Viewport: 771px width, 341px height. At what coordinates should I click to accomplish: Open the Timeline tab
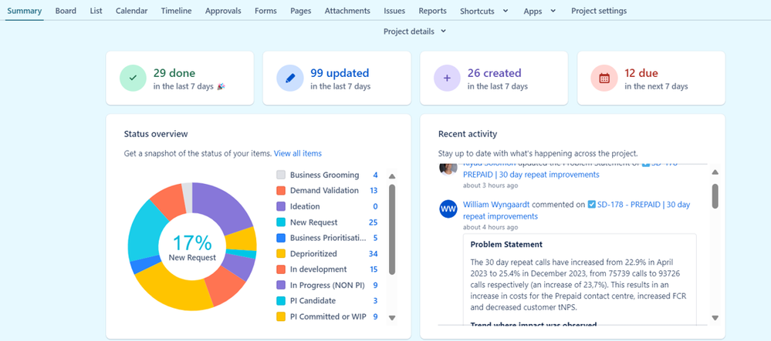176,11
